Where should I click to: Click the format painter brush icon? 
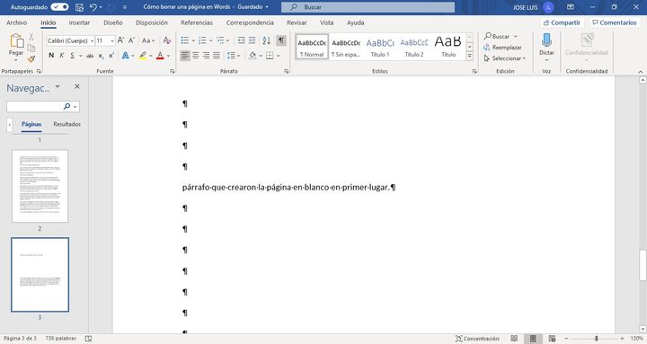(x=31, y=59)
